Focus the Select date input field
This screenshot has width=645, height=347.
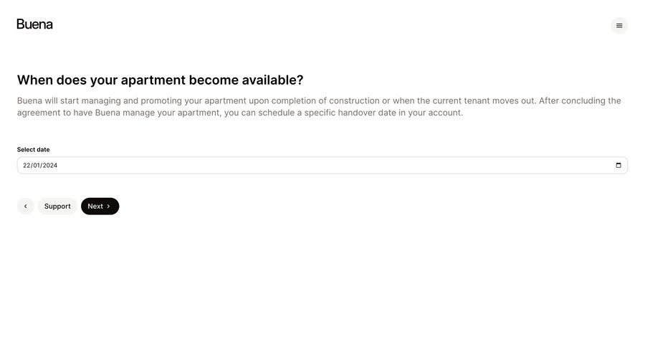click(322, 165)
